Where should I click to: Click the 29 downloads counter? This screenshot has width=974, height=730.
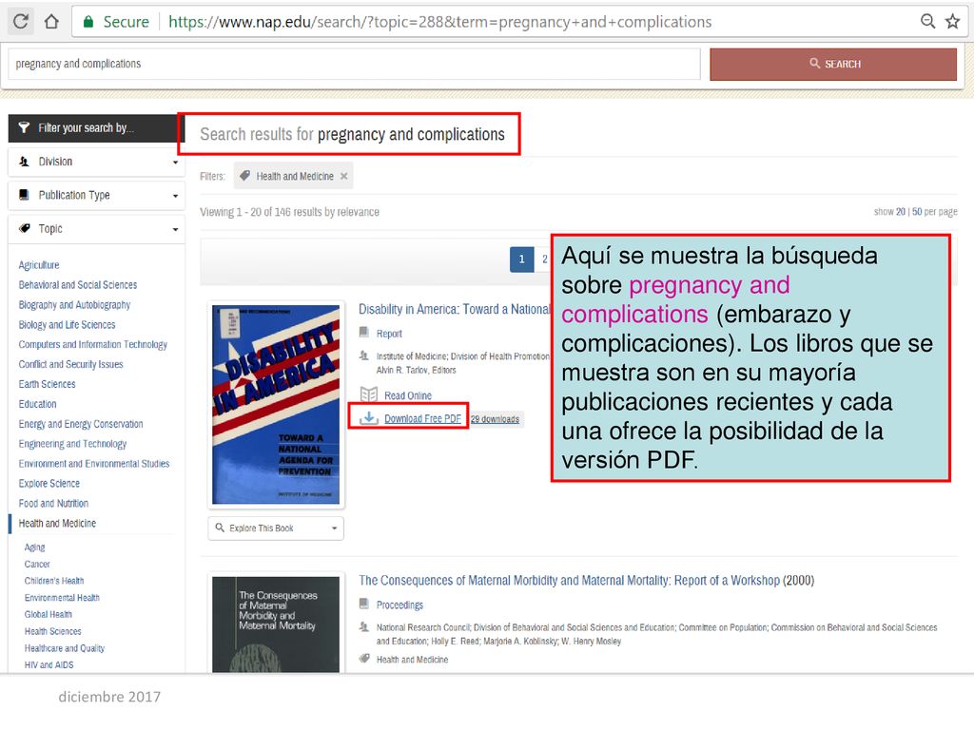tap(495, 419)
